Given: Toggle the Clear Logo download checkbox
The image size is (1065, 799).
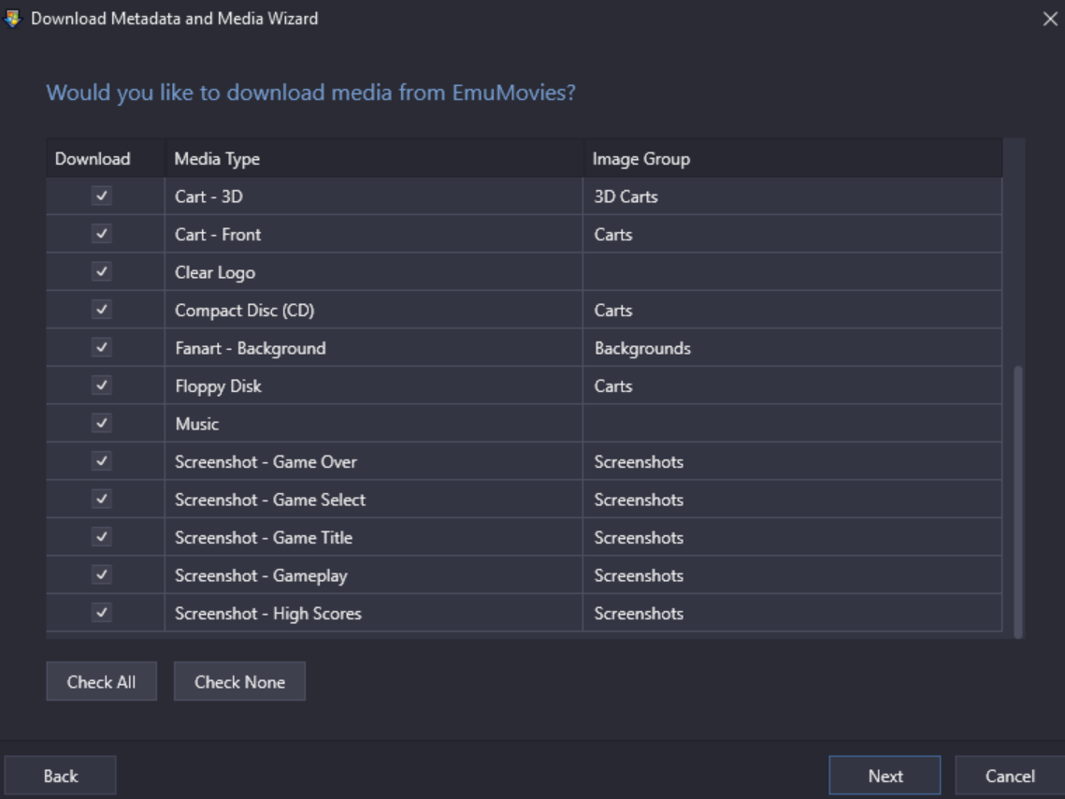Looking at the screenshot, I should tap(102, 272).
